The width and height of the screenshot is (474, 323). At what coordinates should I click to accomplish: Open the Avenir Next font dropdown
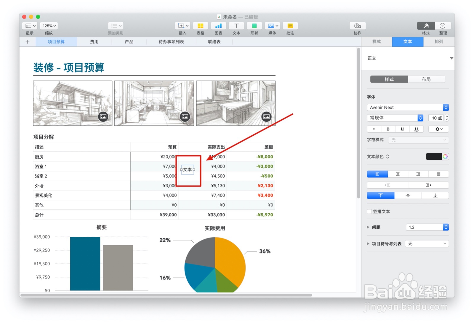[407, 107]
